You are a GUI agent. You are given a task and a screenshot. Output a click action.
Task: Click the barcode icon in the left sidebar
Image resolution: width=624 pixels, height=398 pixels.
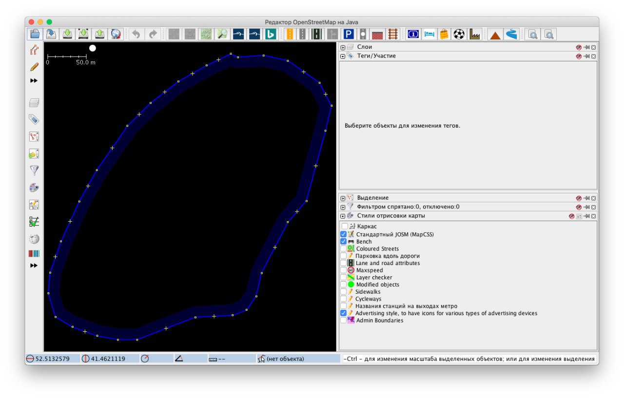[34, 254]
